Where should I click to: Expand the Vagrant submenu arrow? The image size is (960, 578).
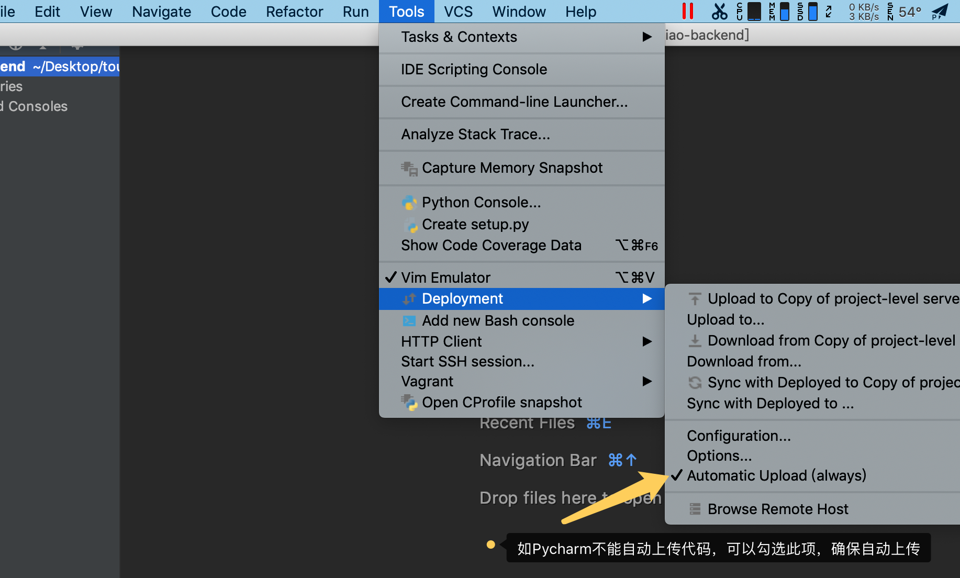(647, 381)
